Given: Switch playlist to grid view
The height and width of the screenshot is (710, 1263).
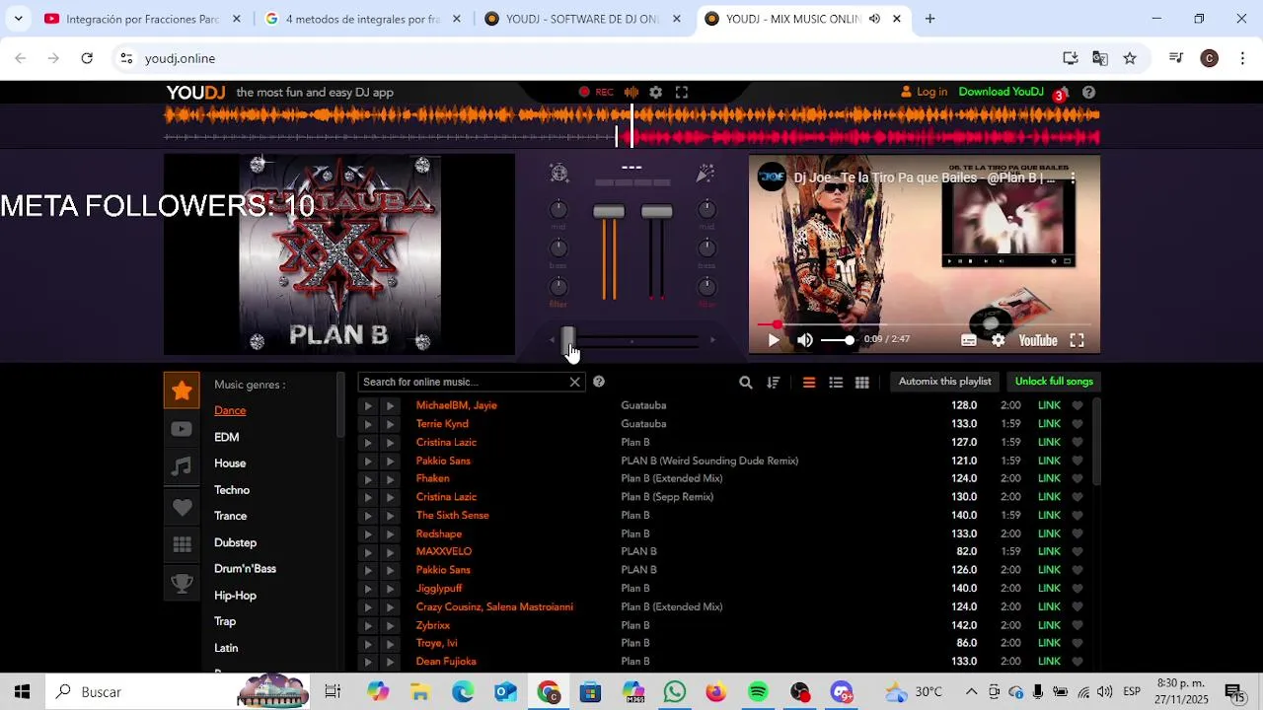Looking at the screenshot, I should tap(861, 383).
